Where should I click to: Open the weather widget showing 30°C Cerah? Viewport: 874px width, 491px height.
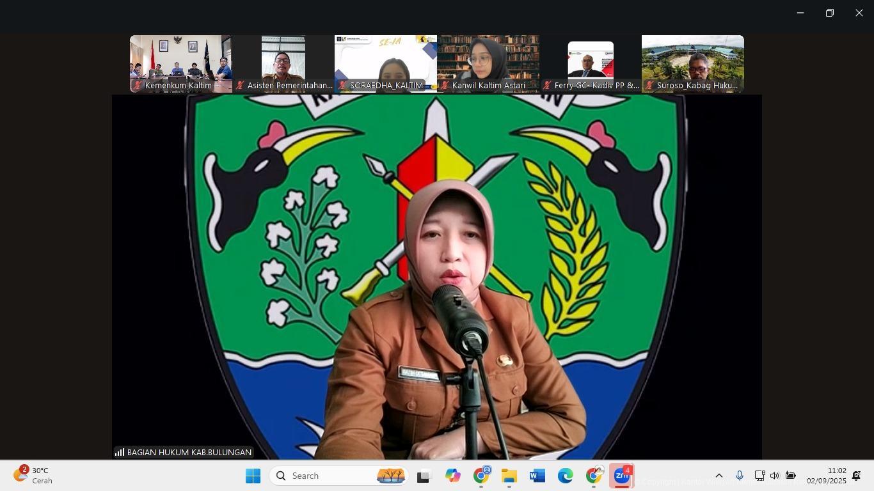point(33,476)
